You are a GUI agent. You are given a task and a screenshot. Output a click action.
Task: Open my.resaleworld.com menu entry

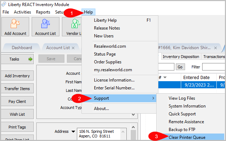120,70
